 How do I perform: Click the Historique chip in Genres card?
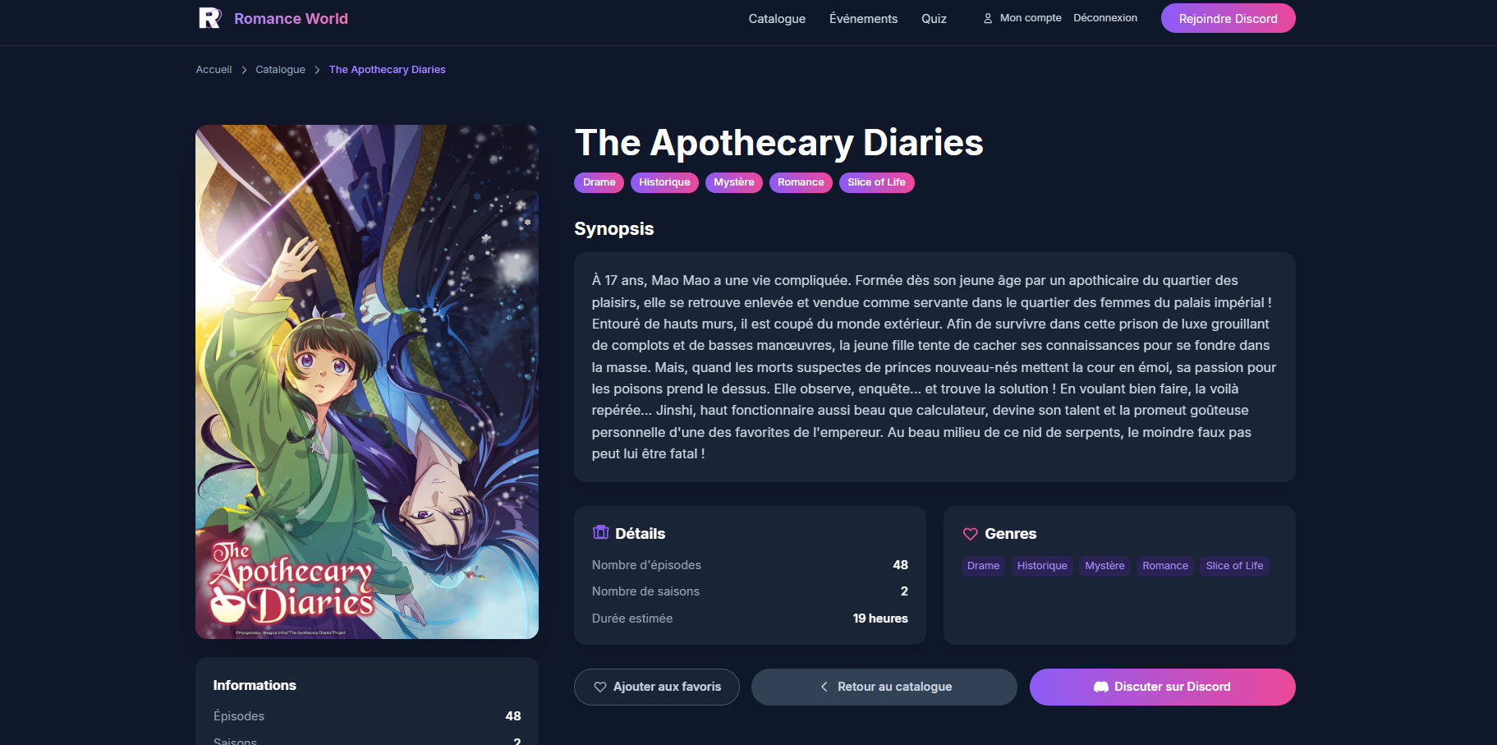tap(1042, 566)
